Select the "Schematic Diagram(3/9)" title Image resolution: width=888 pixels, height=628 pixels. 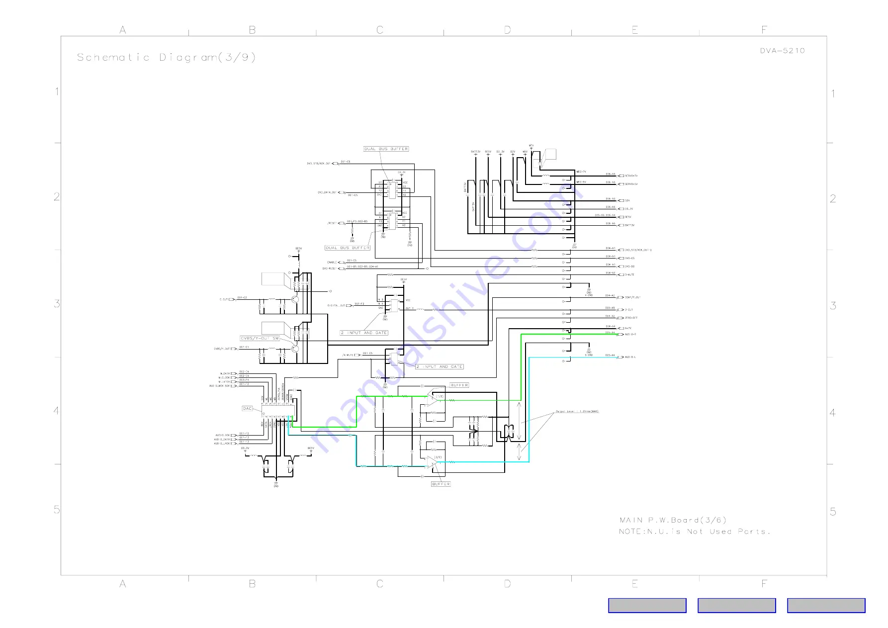coord(166,57)
